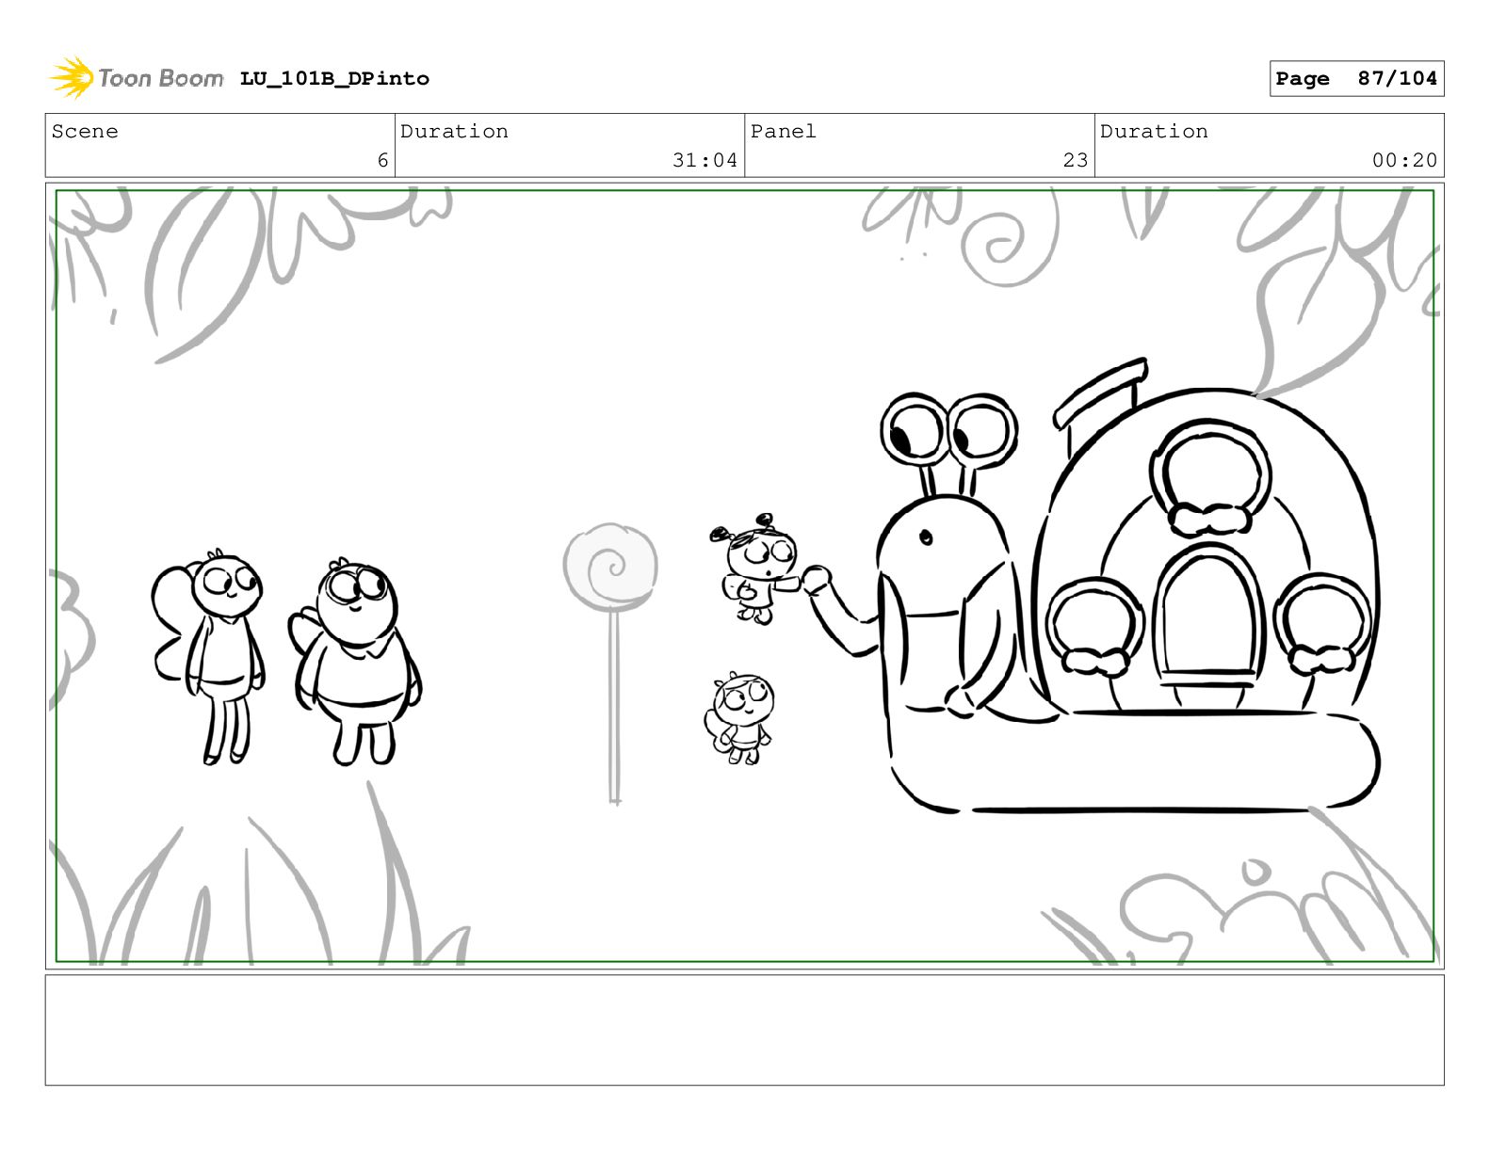Click the Duration label beside Scene
Image resolution: width=1490 pixels, height=1153 pixels.
tap(454, 132)
